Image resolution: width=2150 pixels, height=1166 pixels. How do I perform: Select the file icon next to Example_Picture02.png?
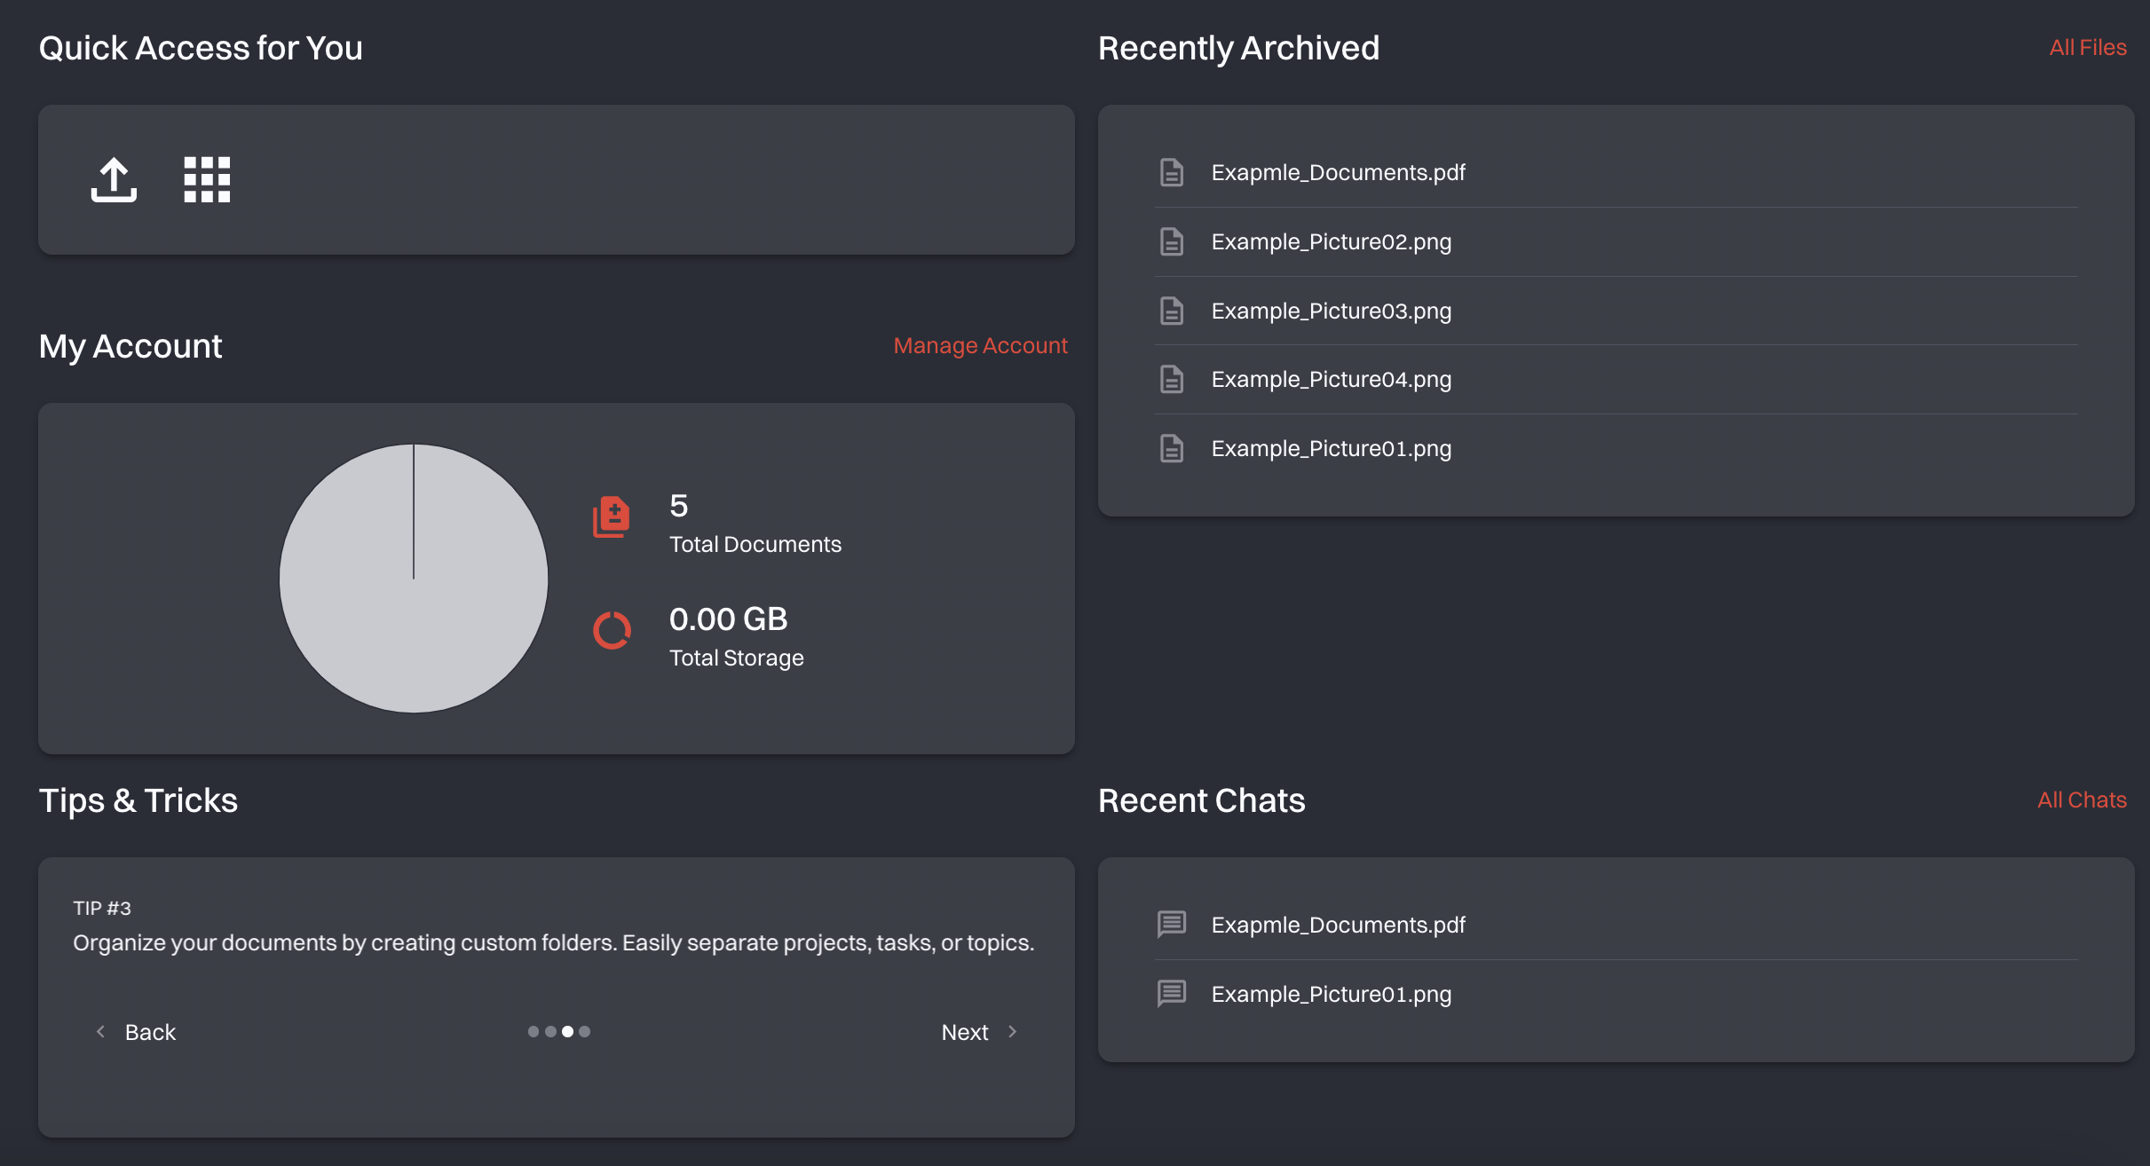coord(1172,240)
